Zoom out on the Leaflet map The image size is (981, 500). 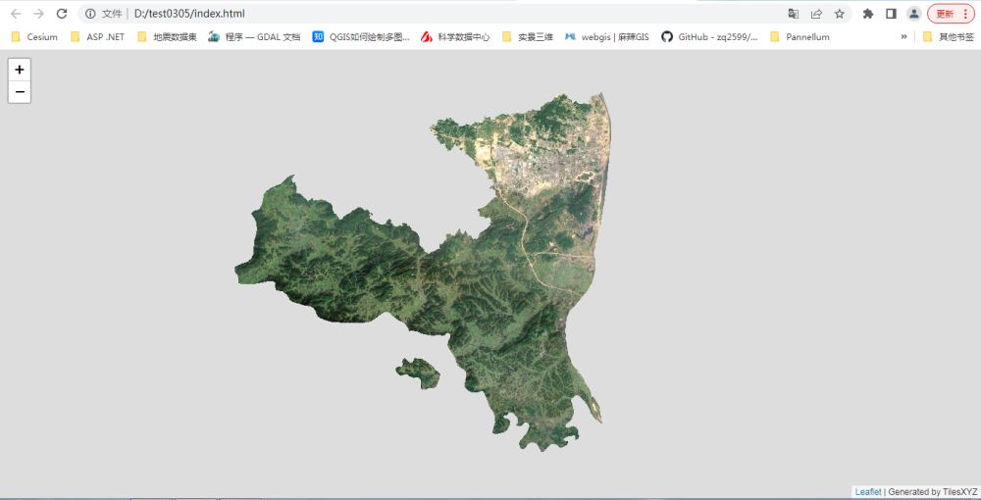[20, 92]
